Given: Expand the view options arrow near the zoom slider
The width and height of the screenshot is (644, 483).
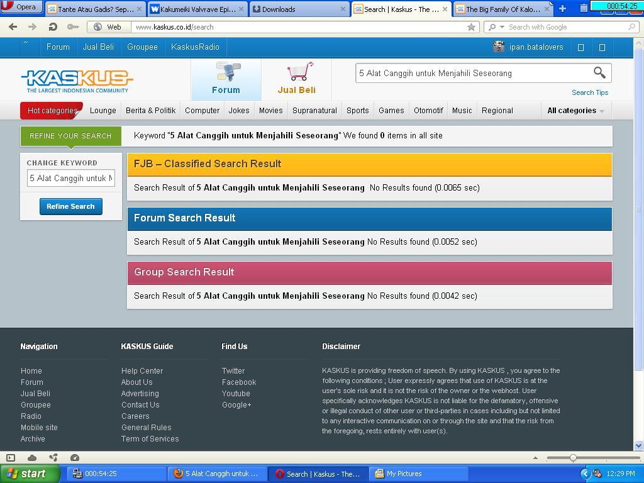Looking at the screenshot, I should [535, 458].
